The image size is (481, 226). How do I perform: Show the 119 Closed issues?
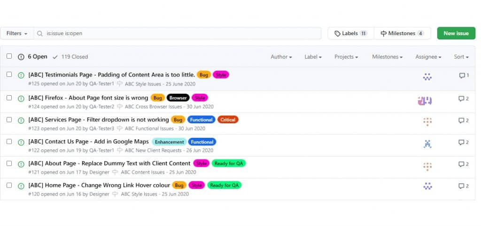pyautogui.click(x=70, y=57)
